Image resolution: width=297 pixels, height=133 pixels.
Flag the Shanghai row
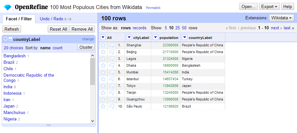[112, 45]
